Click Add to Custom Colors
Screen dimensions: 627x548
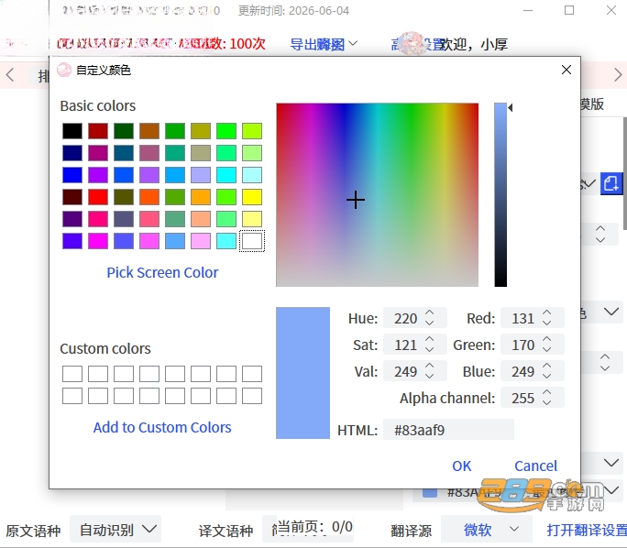162,427
